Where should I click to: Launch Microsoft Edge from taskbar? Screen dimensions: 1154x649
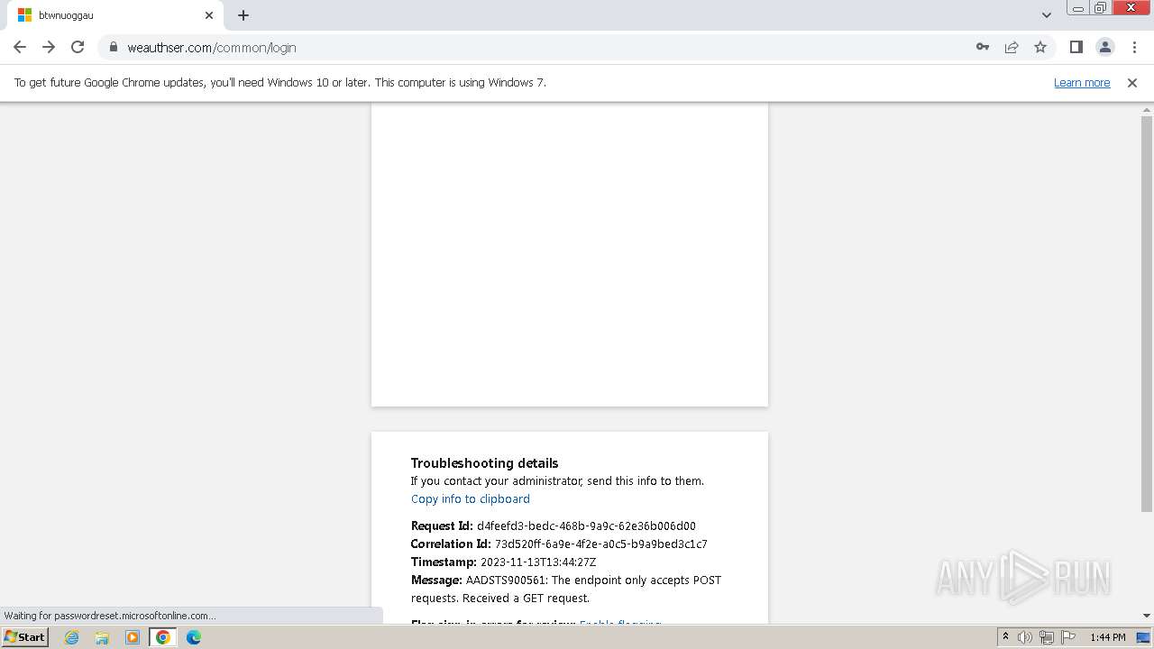(x=194, y=637)
